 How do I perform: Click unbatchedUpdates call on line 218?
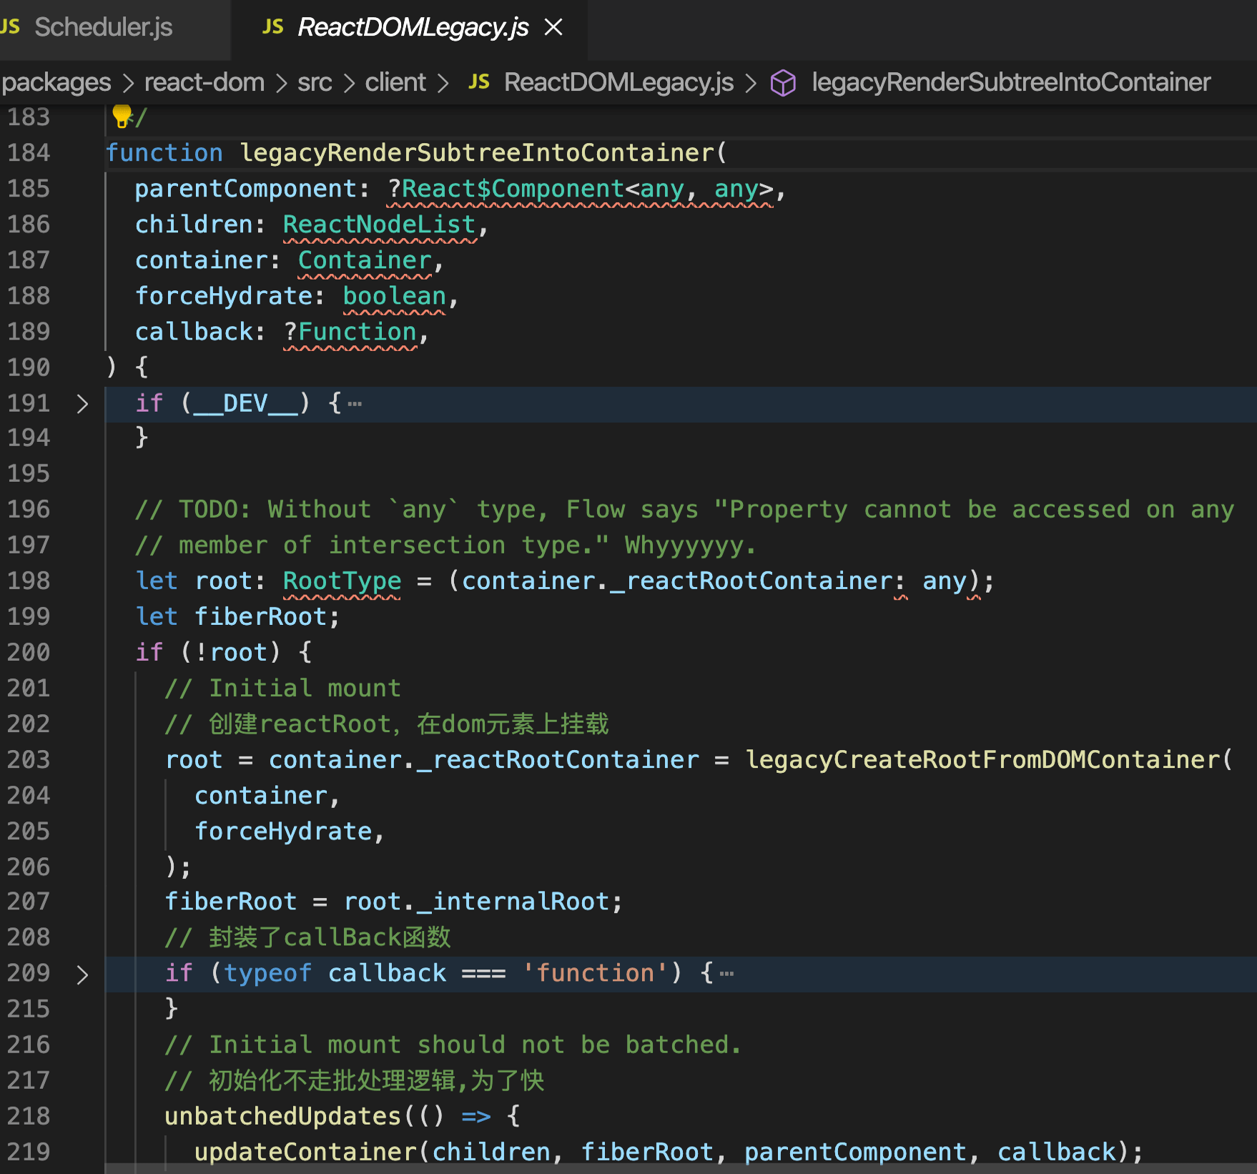(282, 1116)
